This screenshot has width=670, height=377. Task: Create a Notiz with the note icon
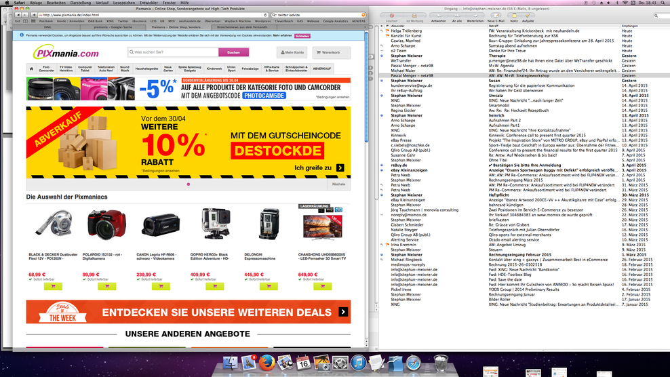point(514,16)
